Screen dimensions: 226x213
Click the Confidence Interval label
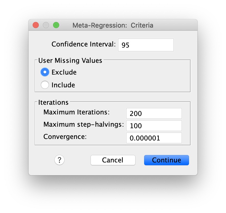pos(84,44)
